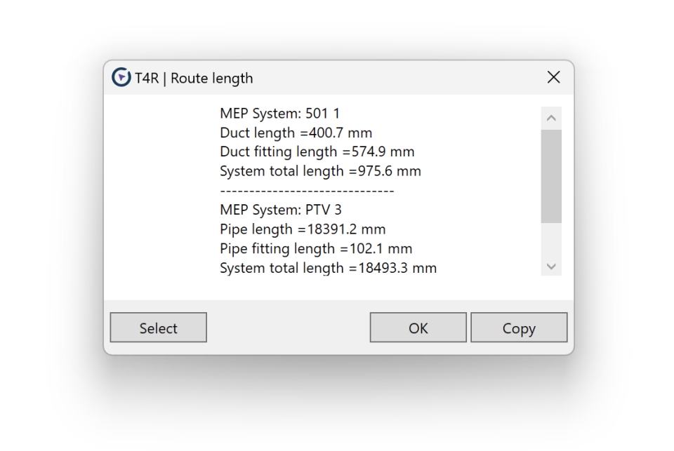Confirm with the OK button
Viewport: 674px width, 451px height.
(x=418, y=328)
